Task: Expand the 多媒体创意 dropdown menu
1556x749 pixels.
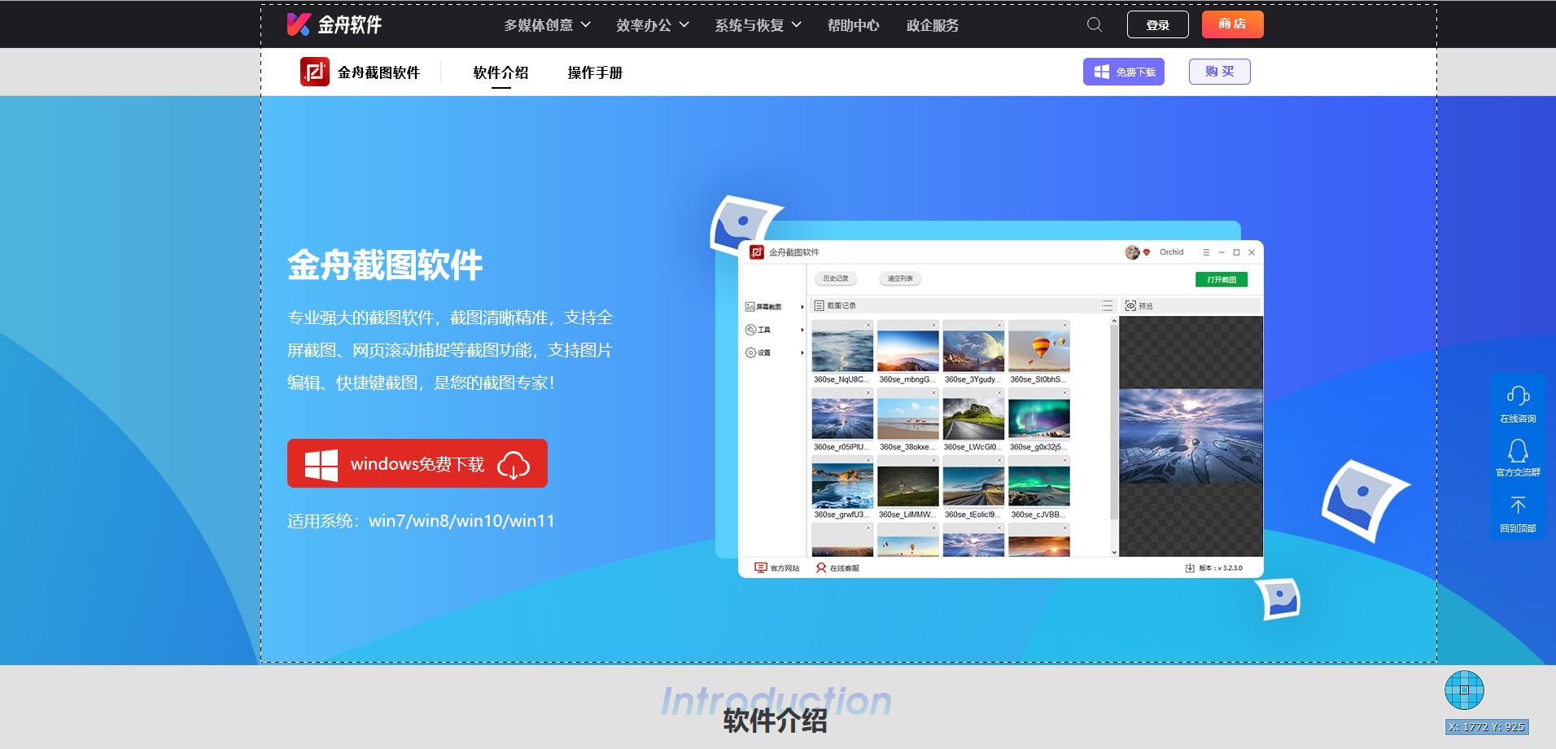Action: pos(547,25)
